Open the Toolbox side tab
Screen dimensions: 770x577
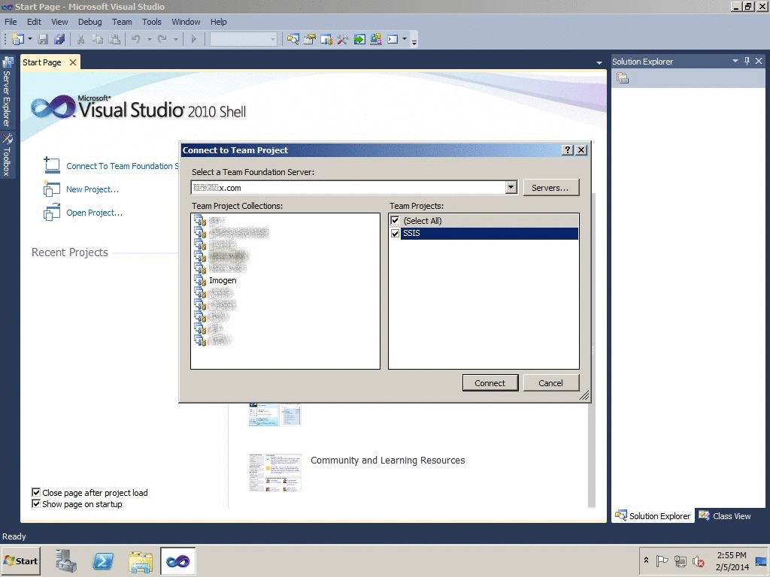(7, 155)
